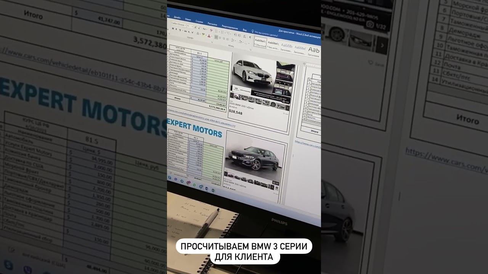Expand the highlight color dropdown arrow
Viewport: 488px width, 274px height.
(205, 35)
